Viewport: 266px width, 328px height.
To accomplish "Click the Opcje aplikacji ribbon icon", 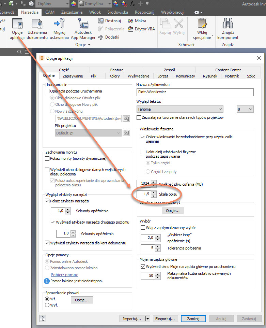I will 17,25.
